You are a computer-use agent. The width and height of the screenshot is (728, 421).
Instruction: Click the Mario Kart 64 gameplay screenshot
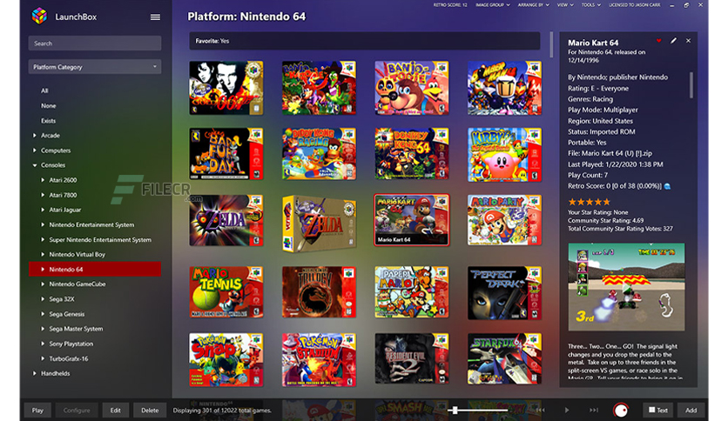pos(626,286)
